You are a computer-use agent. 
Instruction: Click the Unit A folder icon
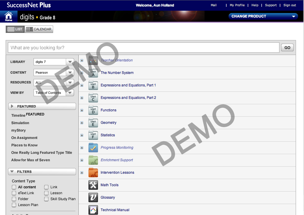click(93, 73)
